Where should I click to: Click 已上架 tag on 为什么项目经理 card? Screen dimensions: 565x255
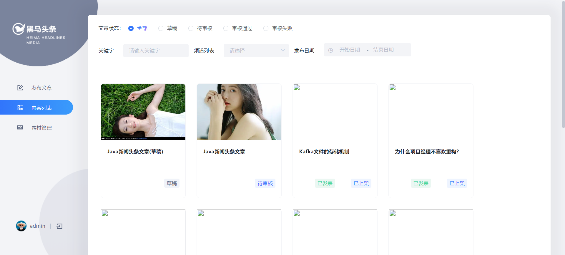[457, 183]
